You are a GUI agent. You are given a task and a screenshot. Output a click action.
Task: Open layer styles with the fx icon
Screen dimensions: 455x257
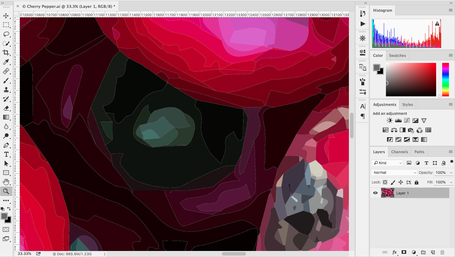point(394,252)
